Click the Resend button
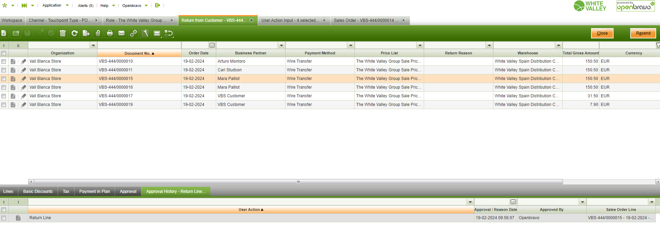The image size is (660, 232). coord(643,33)
